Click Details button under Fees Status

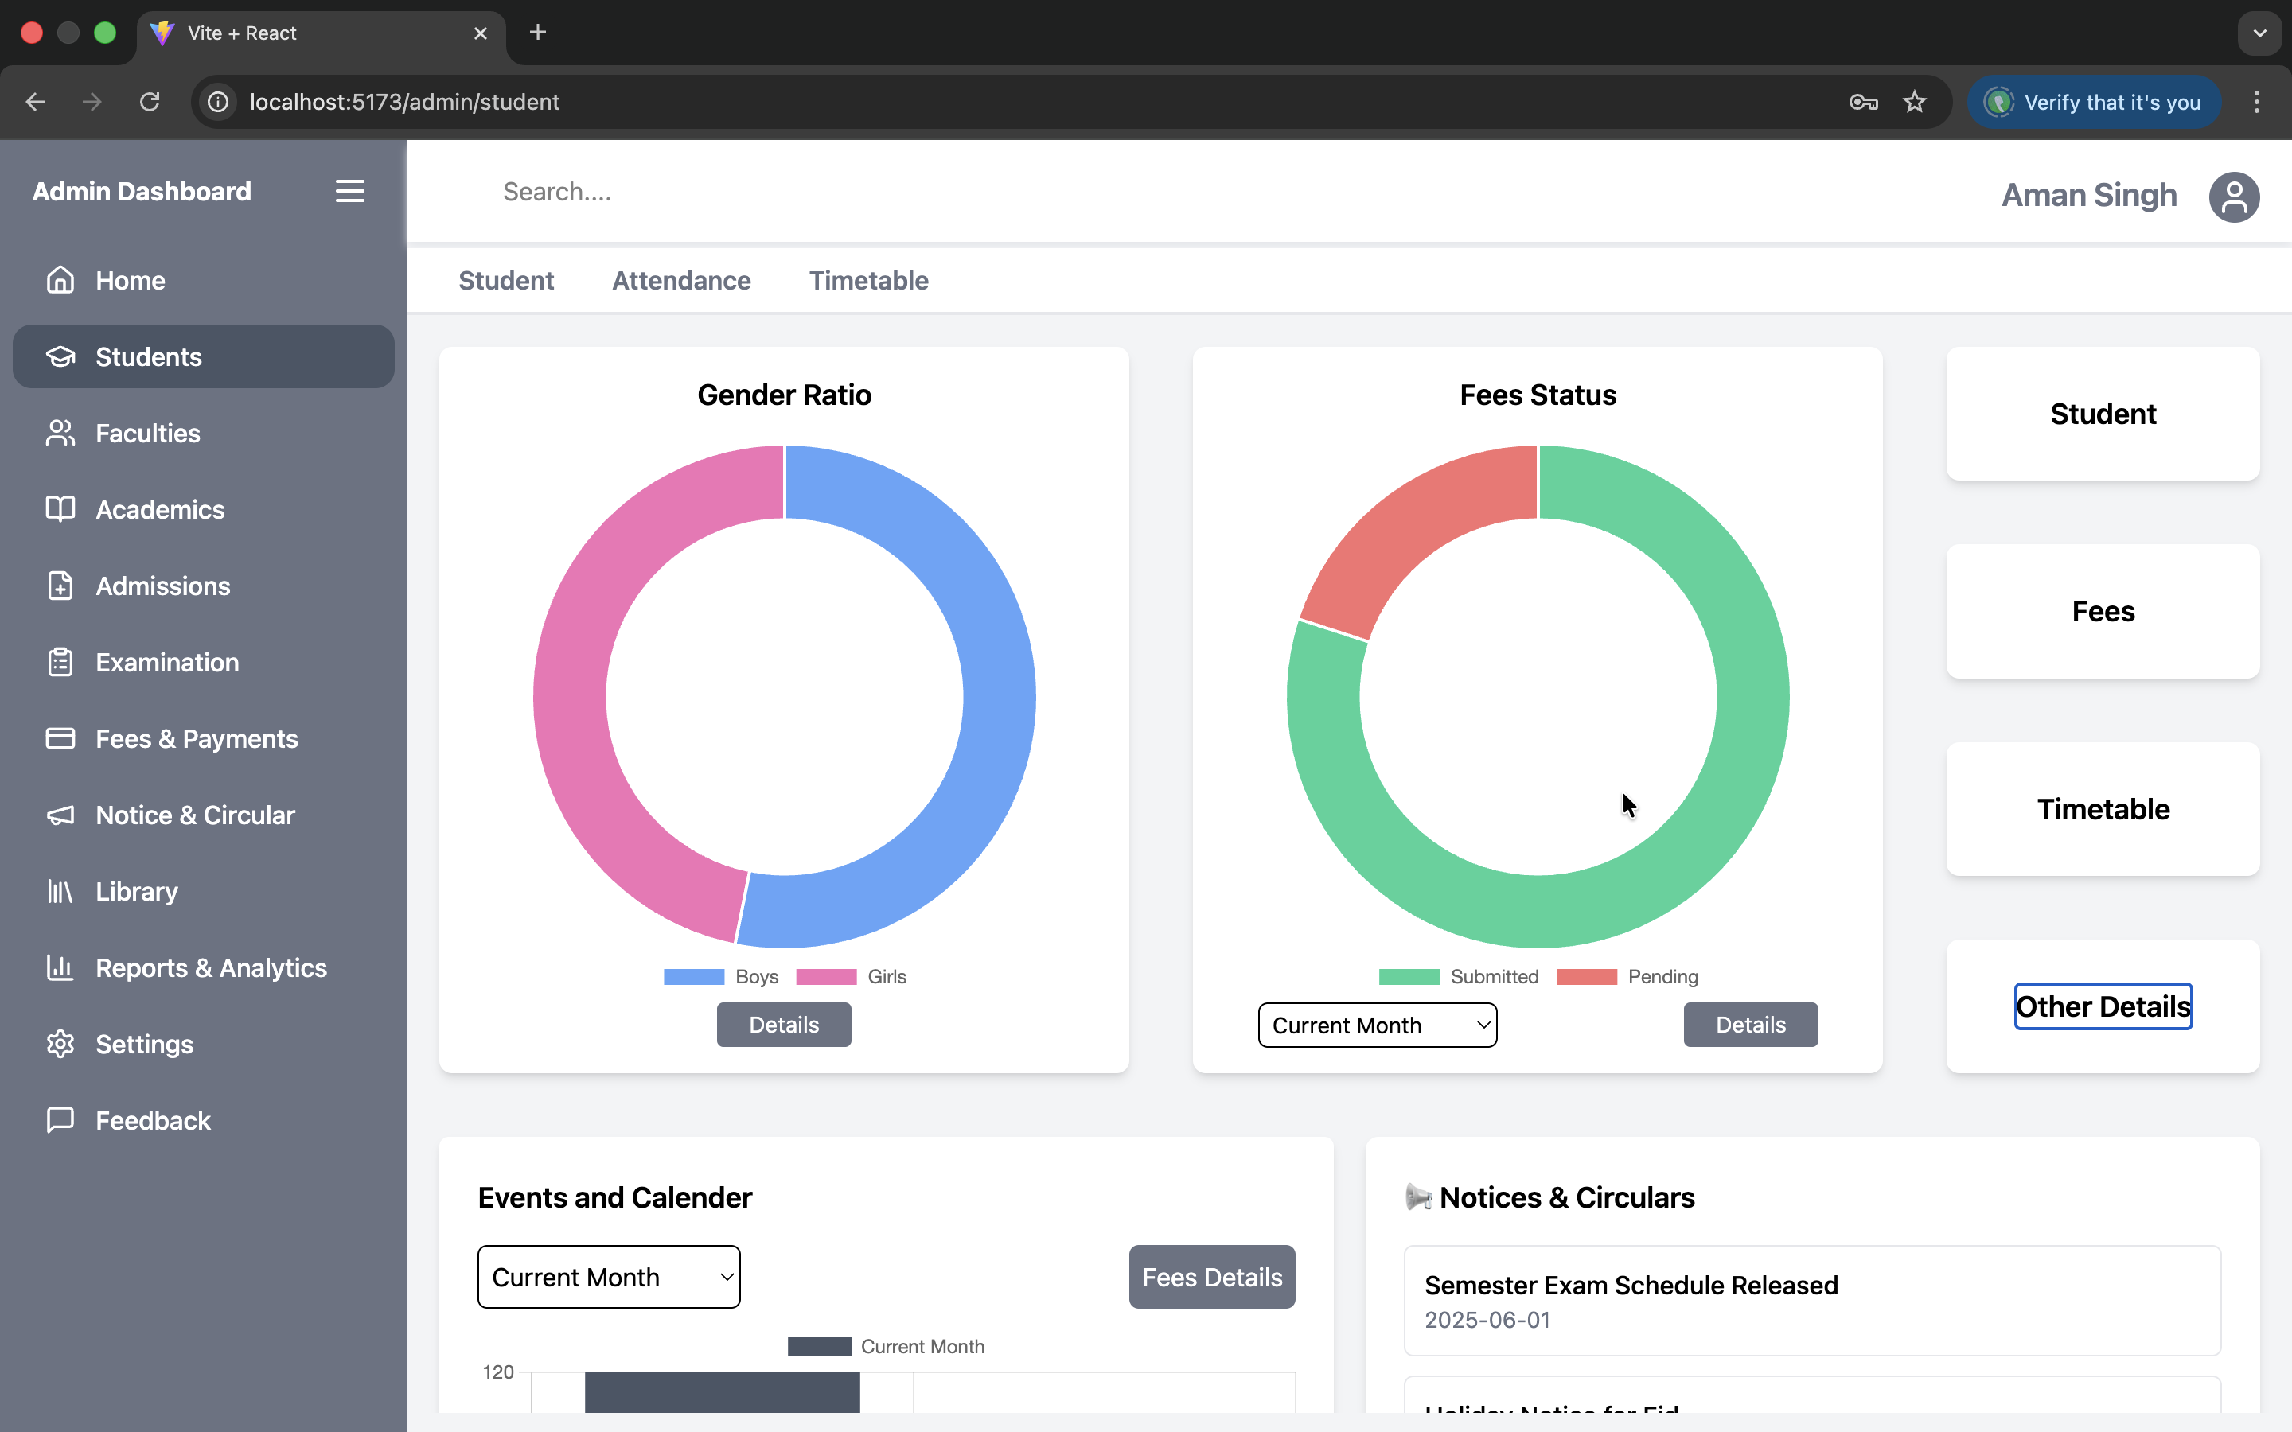click(x=1750, y=1025)
